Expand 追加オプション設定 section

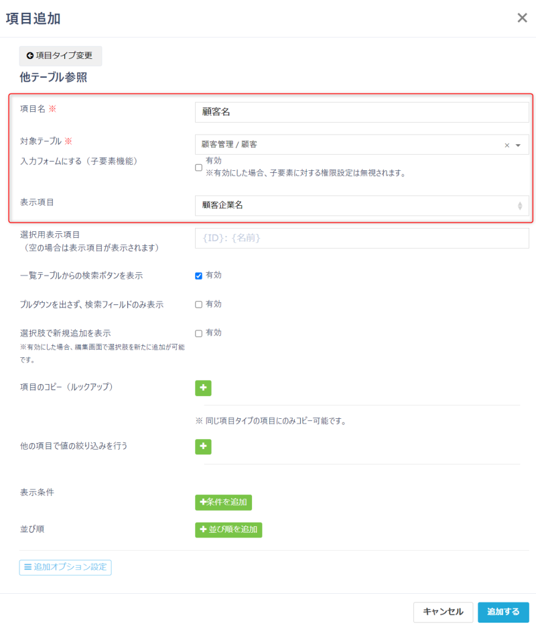(x=65, y=567)
